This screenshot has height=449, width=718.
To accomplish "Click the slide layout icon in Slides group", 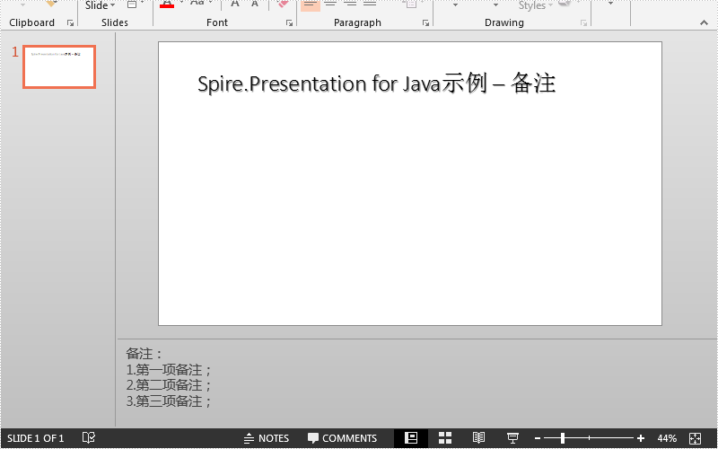I will click(x=132, y=4).
